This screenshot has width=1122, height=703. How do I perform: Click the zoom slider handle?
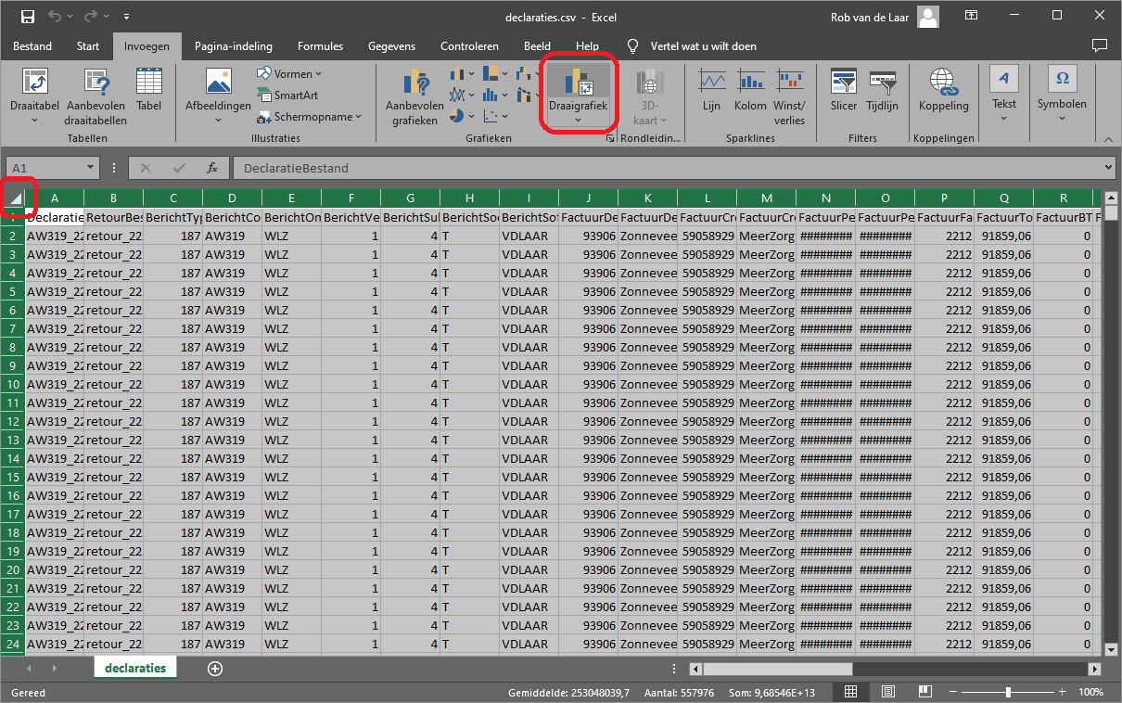[x=1008, y=692]
